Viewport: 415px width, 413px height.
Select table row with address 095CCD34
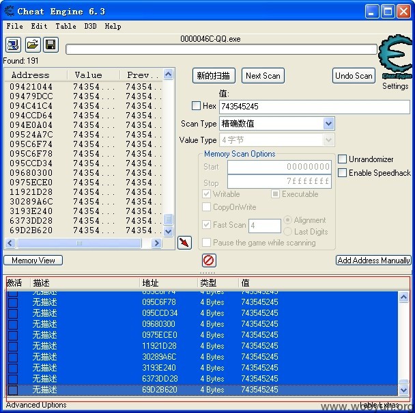click(x=201, y=313)
